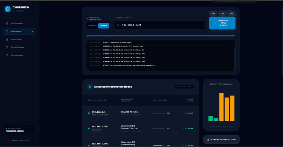The width and height of the screenshot is (283, 147).
Task: Click the Endpoint Identifier column header
Action: click(97, 100)
